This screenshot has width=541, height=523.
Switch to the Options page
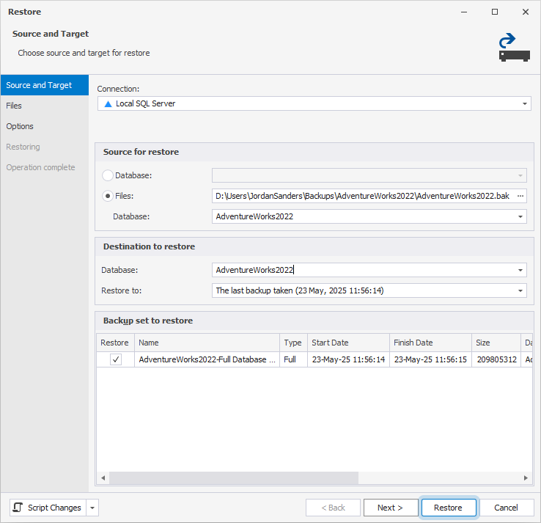[20, 126]
